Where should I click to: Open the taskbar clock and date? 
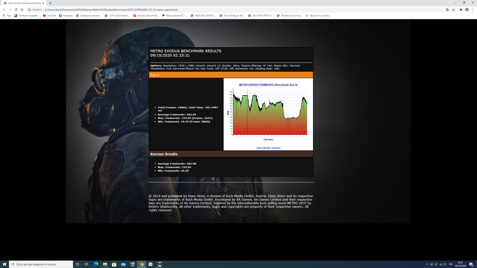[461, 264]
